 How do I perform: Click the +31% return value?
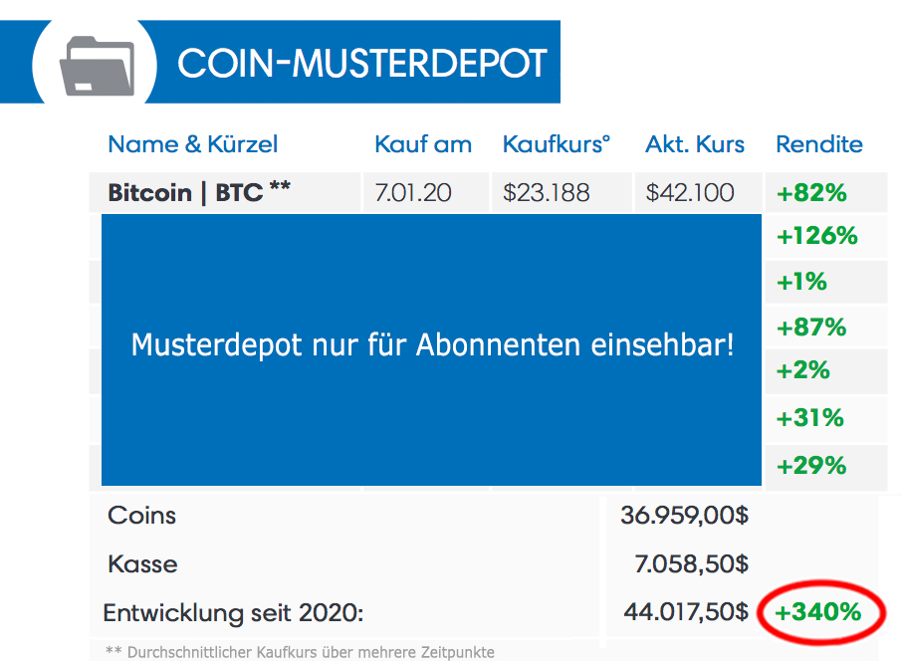810,418
